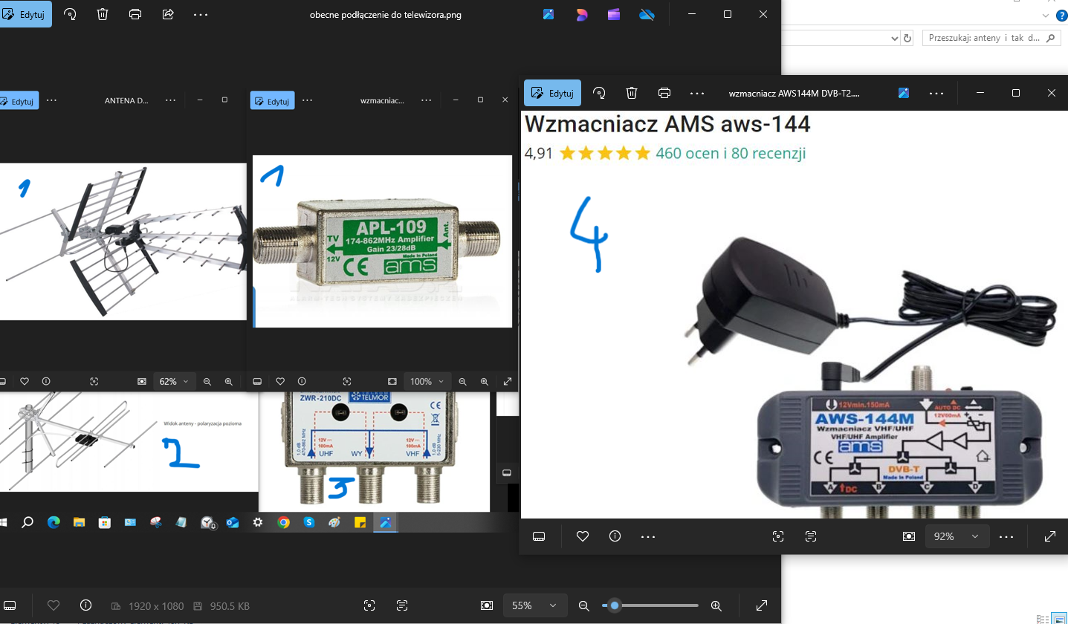This screenshot has width=1068, height=624.
Task: Fit image to window beside the 92% dropdown
Action: click(x=908, y=536)
